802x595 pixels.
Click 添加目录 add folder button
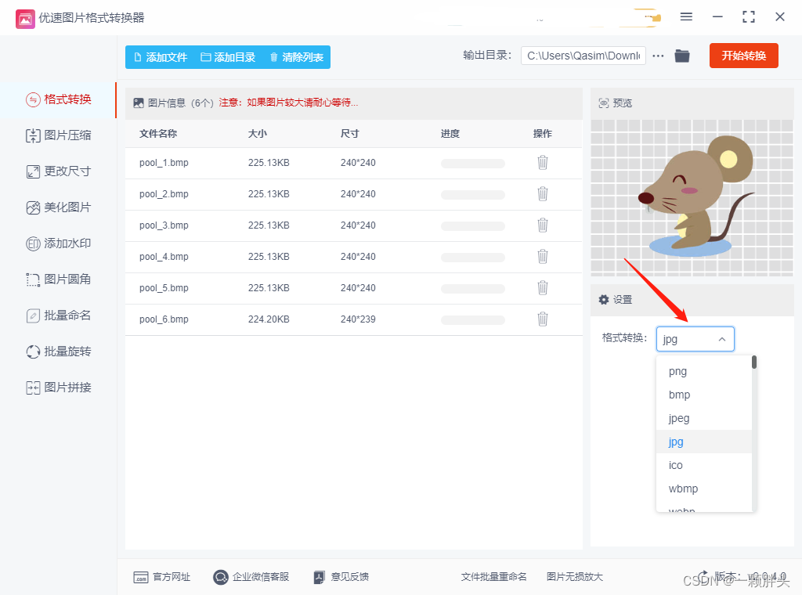coord(228,57)
